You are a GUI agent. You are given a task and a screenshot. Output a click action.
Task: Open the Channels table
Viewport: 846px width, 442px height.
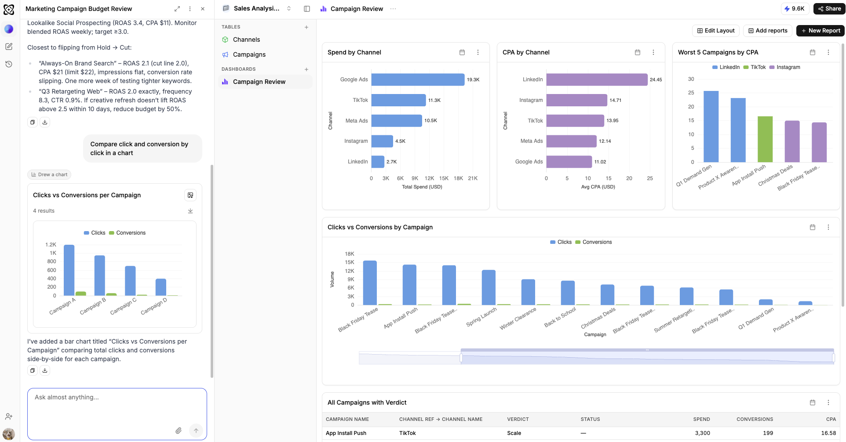(265, 40)
